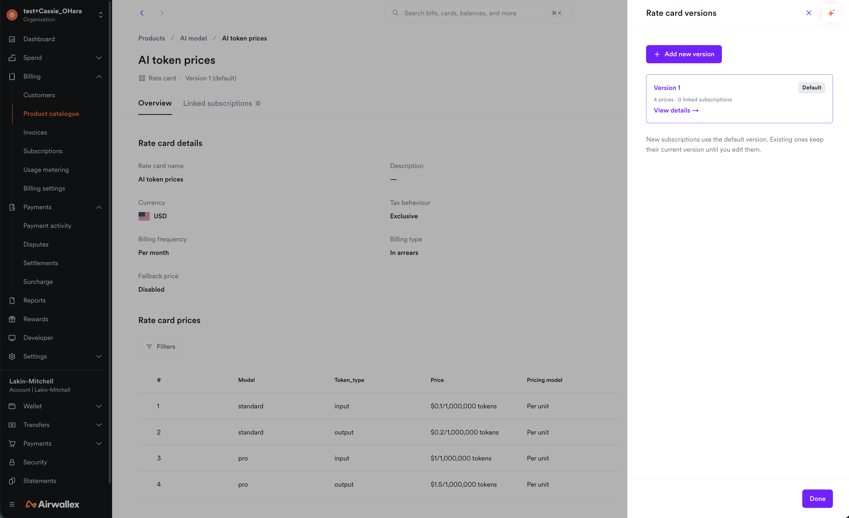Click the AI model breadcrumb link
849x518 pixels.
[193, 38]
